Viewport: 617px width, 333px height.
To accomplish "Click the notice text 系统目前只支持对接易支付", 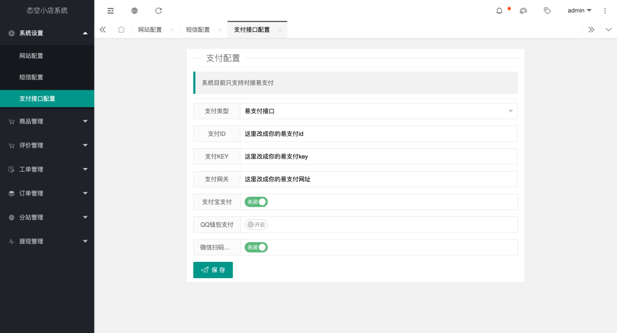I will (237, 83).
